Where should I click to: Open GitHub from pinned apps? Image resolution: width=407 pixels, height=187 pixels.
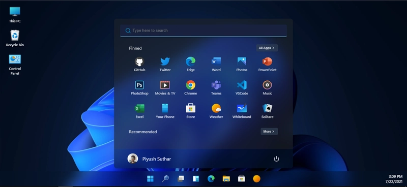(139, 65)
